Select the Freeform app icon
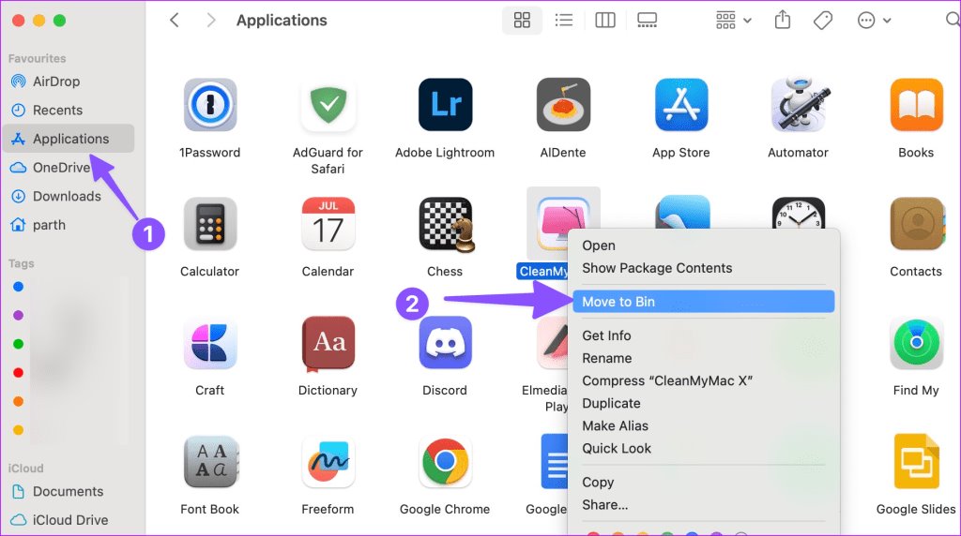The width and height of the screenshot is (961, 536). [328, 462]
